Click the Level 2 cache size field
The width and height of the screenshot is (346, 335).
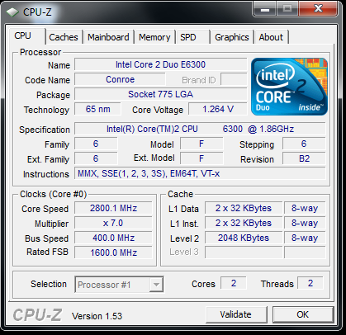[x=244, y=238]
